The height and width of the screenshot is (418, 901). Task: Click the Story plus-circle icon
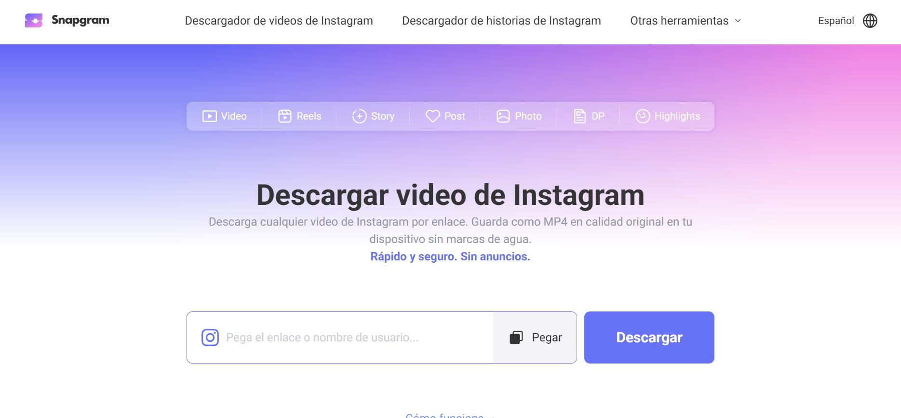tap(359, 116)
